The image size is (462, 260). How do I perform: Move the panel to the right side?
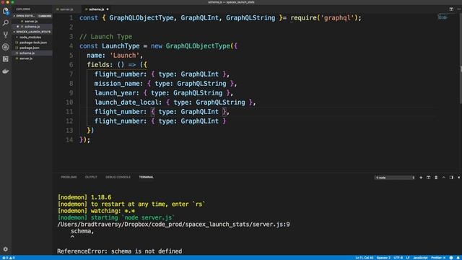(451, 178)
